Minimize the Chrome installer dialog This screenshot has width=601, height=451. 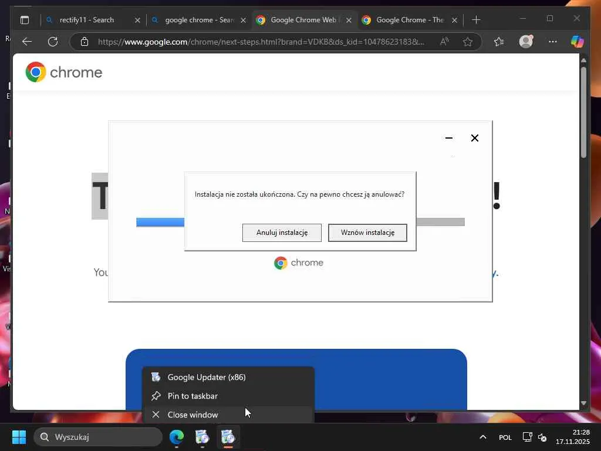coord(449,138)
